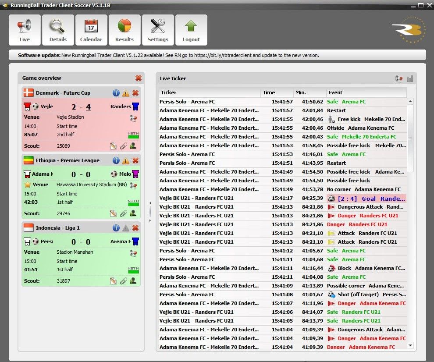Open the Details toolbar button
Viewport: 434px width, 362px height.
(58, 30)
